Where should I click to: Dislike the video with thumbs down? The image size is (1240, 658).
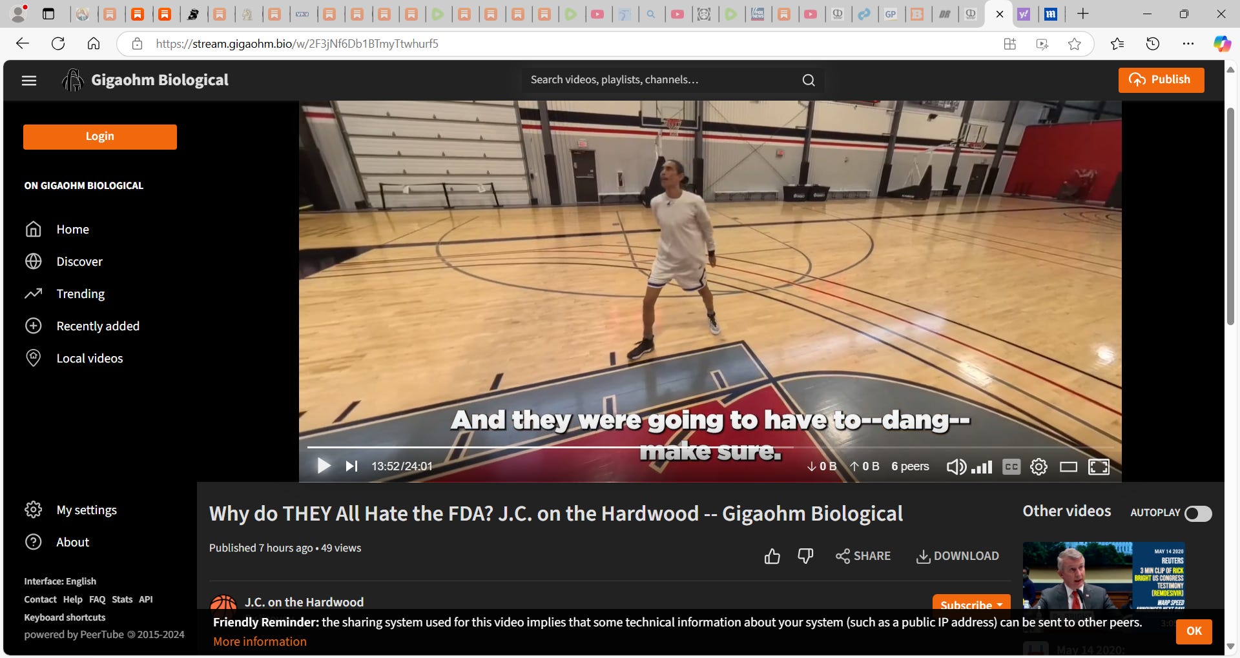coord(805,556)
